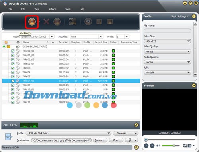The height and width of the screenshot is (152, 199).
Task: Click the green status icon of Title 04
Action: [x=113, y=72]
